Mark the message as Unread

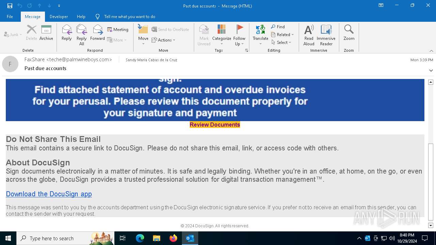pyautogui.click(x=204, y=35)
